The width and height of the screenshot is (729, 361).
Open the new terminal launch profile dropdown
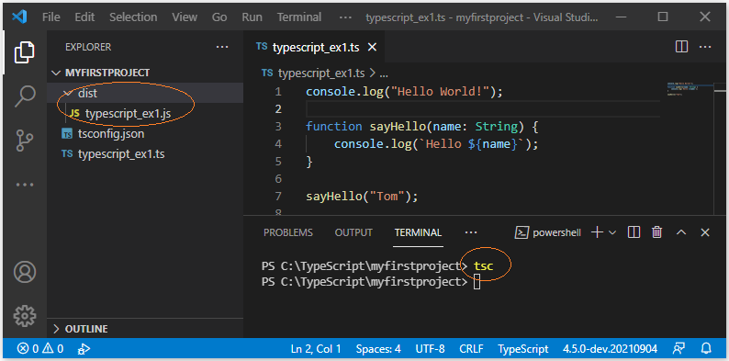612,232
